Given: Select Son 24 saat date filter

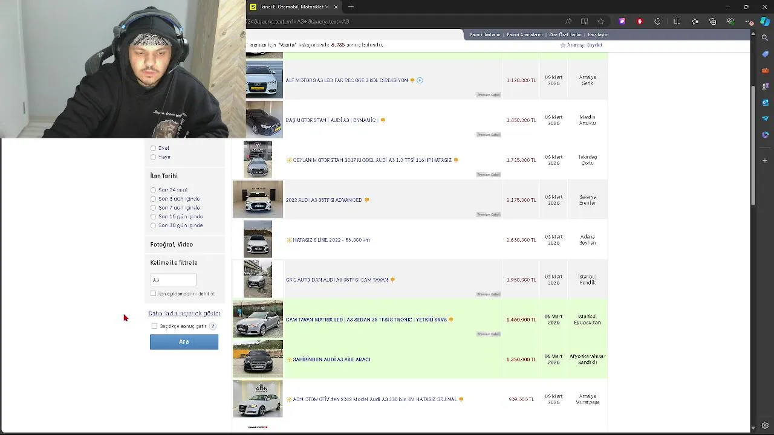Looking at the screenshot, I should tap(153, 190).
